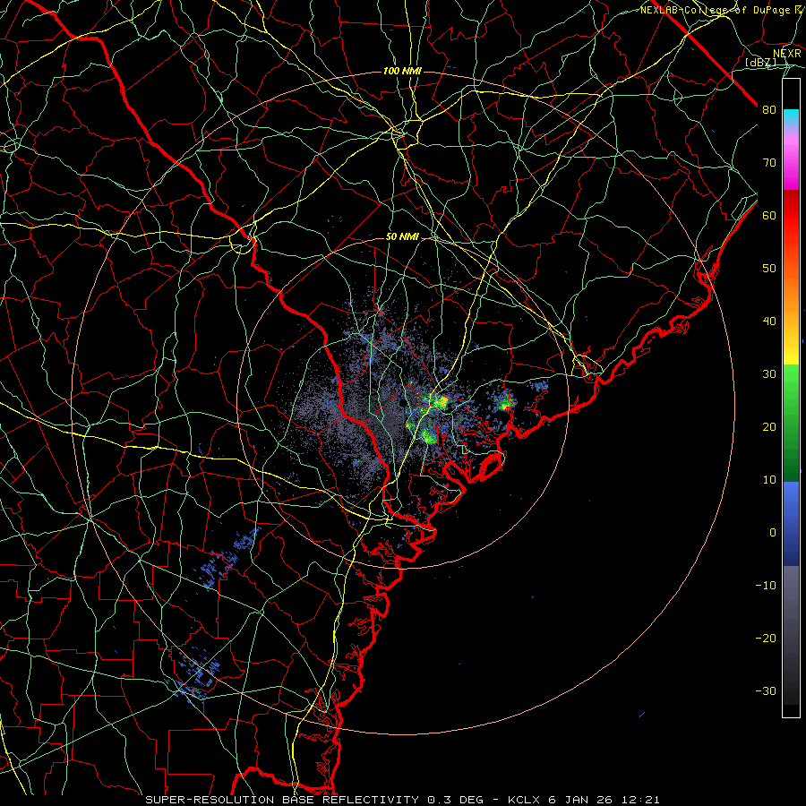Click the "100 NMI" range ring label
The height and width of the screenshot is (806, 806).
(402, 71)
